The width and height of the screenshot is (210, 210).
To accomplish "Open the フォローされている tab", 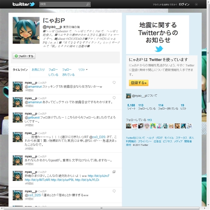I will pos(68,72).
